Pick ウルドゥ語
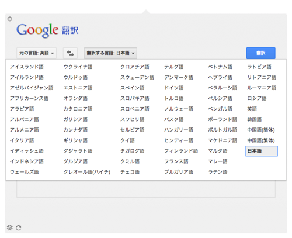The width and height of the screenshot is (292, 238). tap(76, 77)
